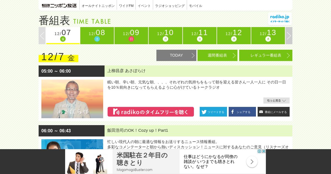Image resolution: width=331 pixels, height=174 pixels.
Task: Close the bottom advertisement banner
Action: point(264,151)
